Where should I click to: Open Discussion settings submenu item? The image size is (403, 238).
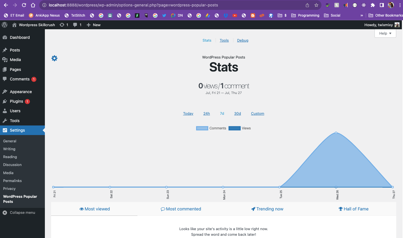(12, 165)
